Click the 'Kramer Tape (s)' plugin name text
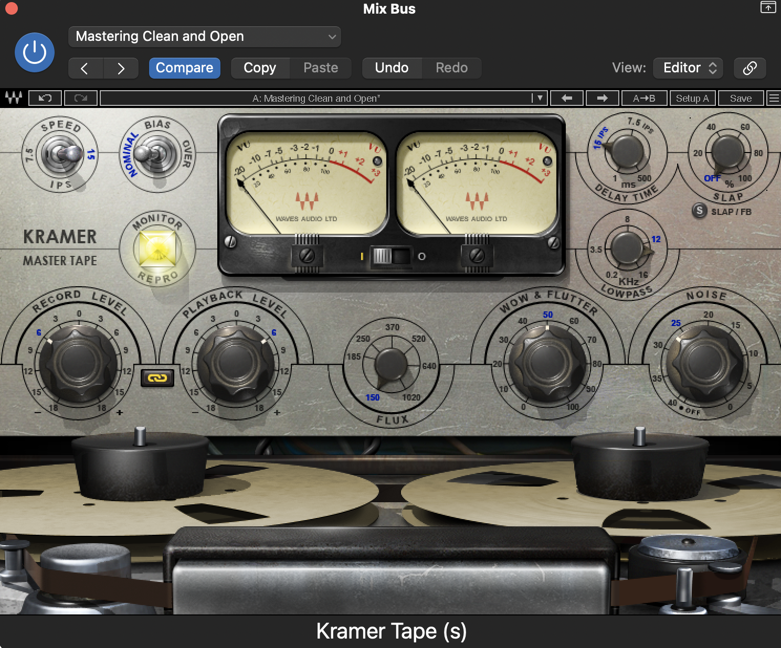This screenshot has width=781, height=648. pos(391,631)
